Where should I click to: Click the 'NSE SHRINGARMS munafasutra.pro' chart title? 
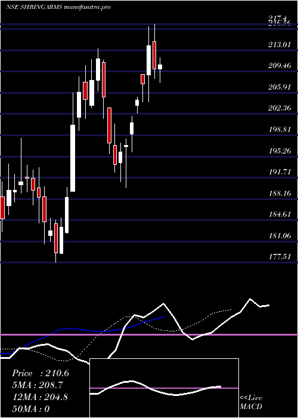[x=58, y=7]
